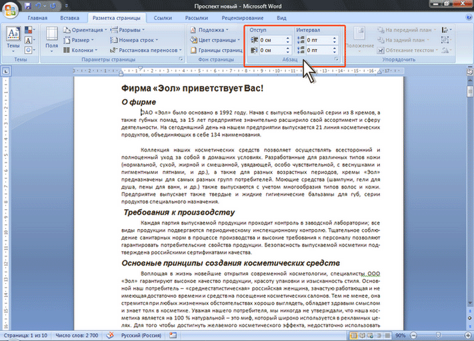The height and width of the screenshot is (341, 474).
Task: Open the Темы themes gallery
Action: (13, 39)
